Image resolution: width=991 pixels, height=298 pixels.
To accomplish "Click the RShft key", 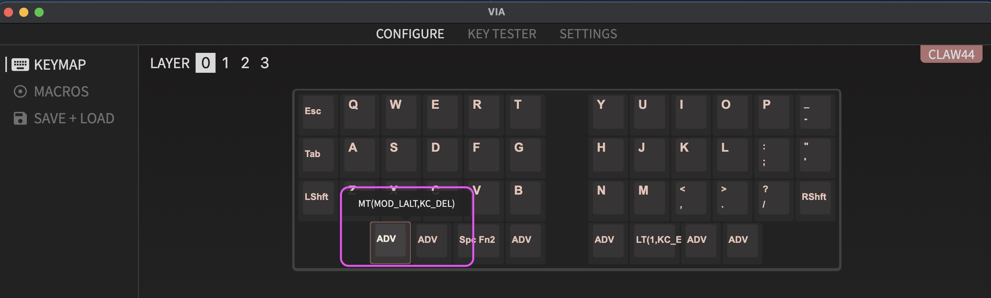I will coord(815,197).
